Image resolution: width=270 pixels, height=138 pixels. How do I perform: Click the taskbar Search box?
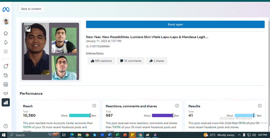[x=34, y=135]
